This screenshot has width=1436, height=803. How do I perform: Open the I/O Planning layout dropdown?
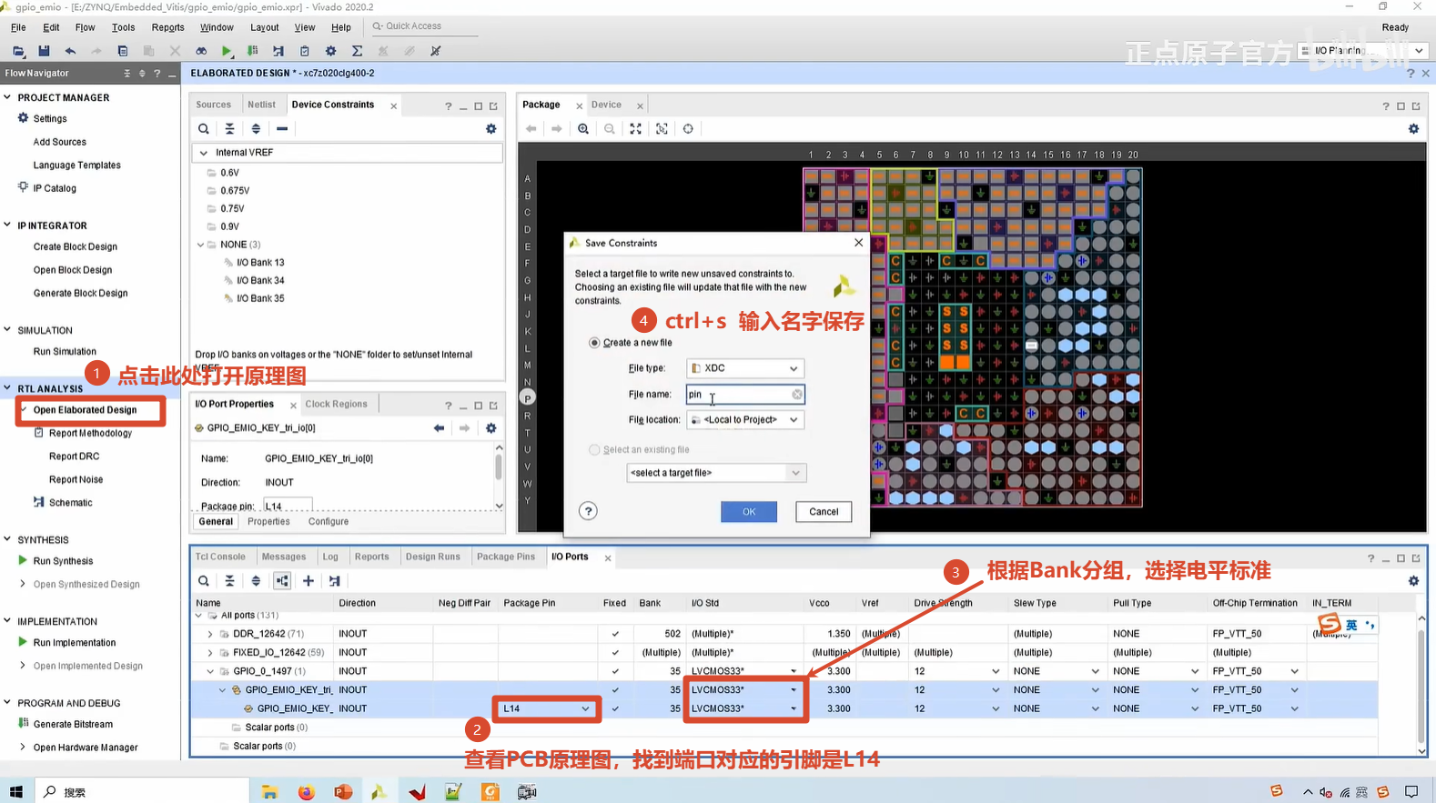click(1362, 51)
